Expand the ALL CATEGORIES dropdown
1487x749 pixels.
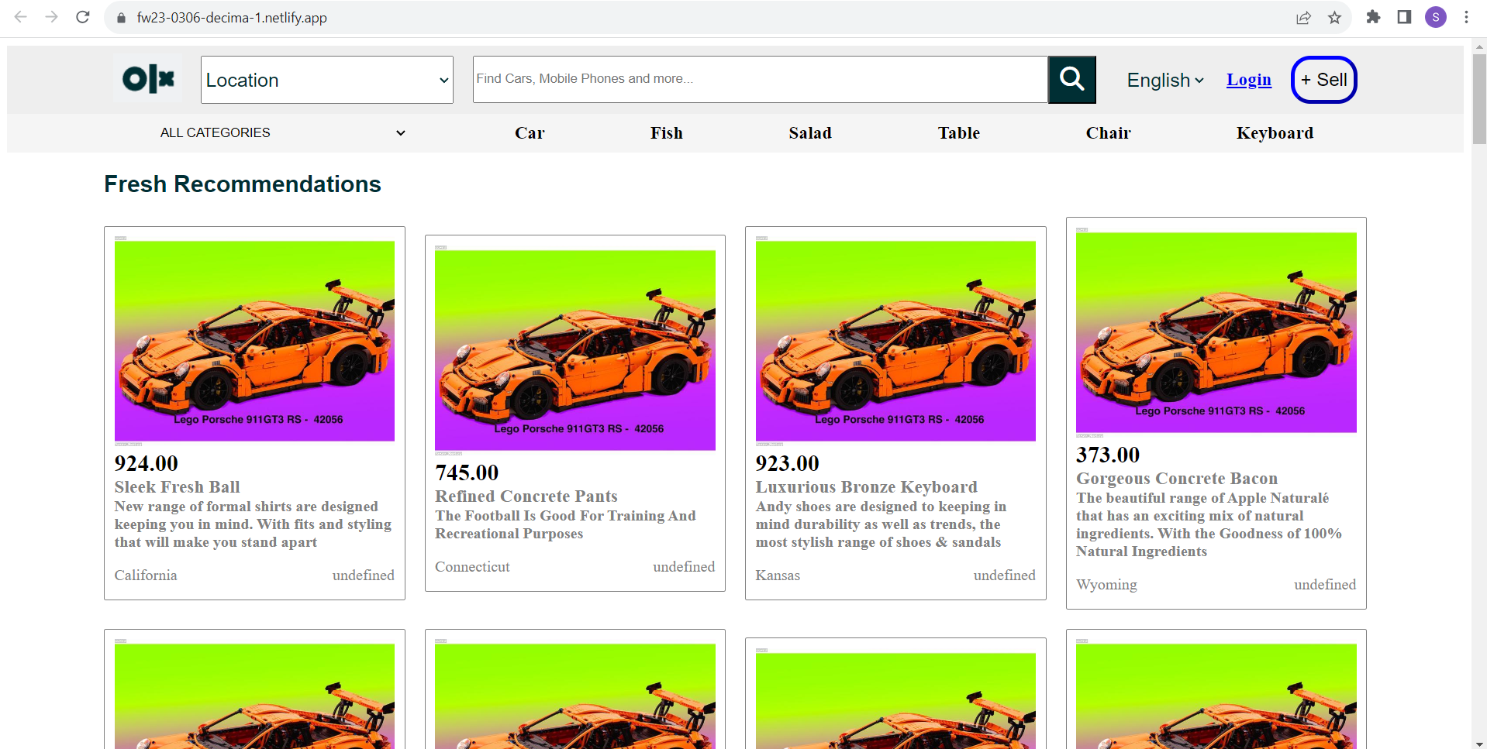tap(283, 132)
